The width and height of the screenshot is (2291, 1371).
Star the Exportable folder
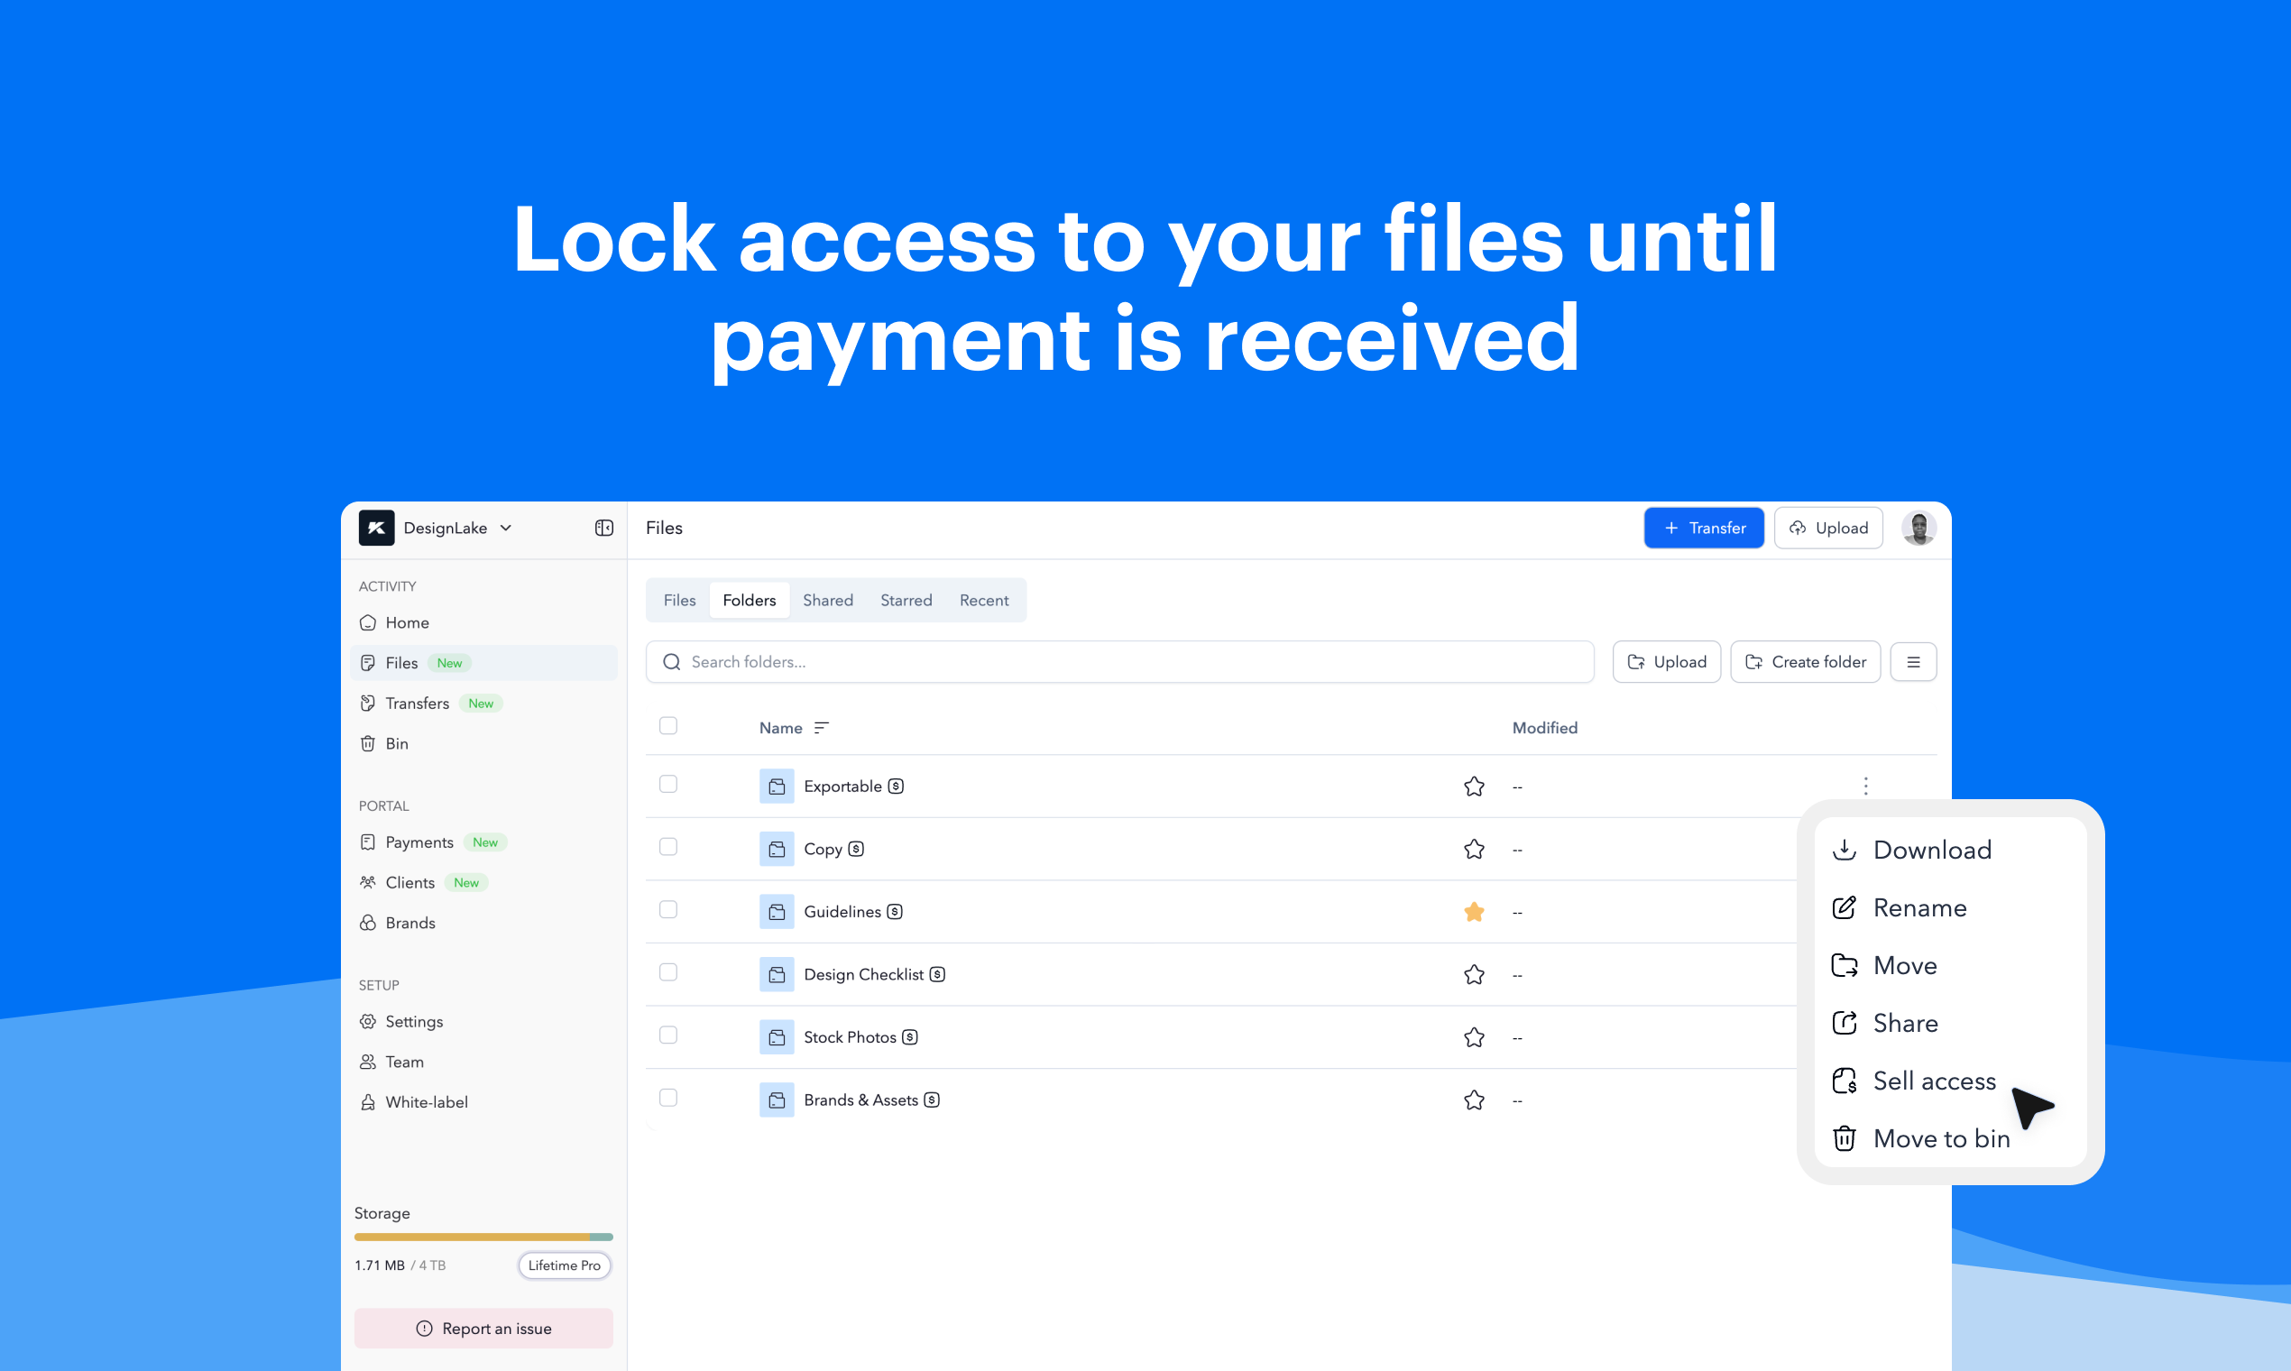click(1474, 787)
